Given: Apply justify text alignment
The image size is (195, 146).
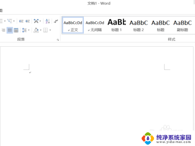Looking at the screenshot, I should coord(10,30).
